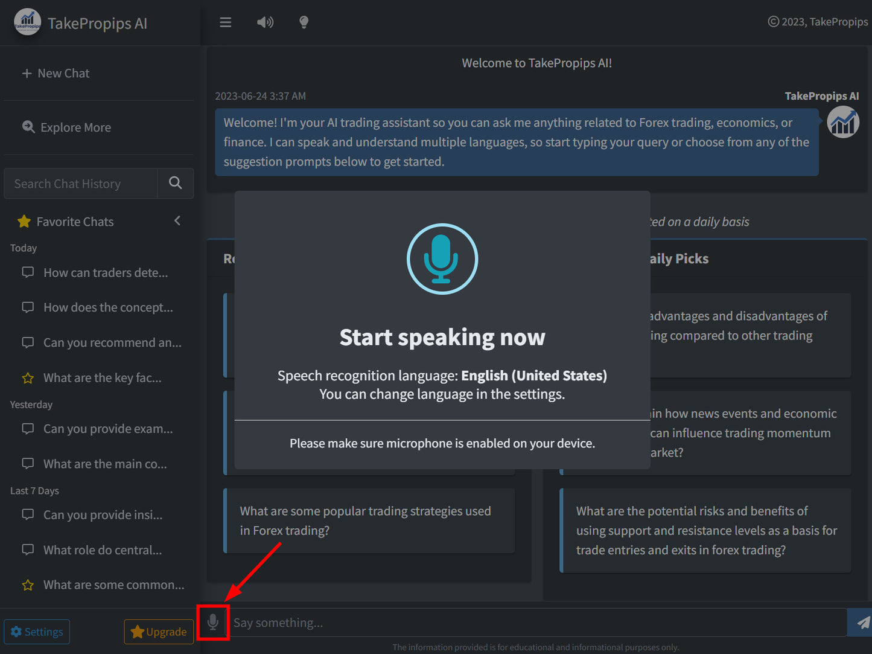The image size is (872, 654).
Task: Click the lightbulb tips icon
Action: click(304, 22)
